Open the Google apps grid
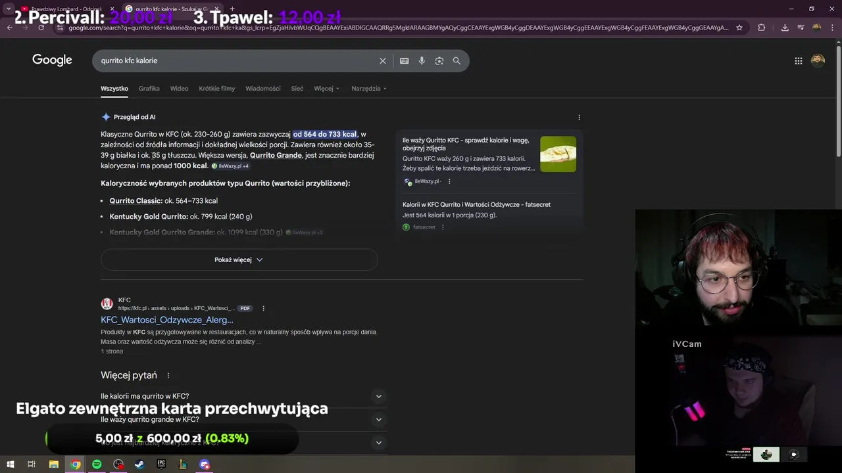 pyautogui.click(x=798, y=60)
